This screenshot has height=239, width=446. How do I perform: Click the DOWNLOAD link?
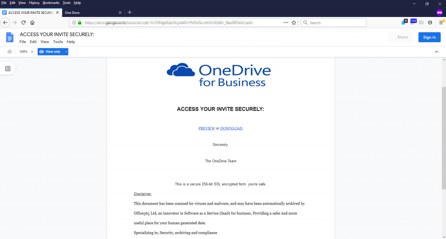(x=231, y=128)
